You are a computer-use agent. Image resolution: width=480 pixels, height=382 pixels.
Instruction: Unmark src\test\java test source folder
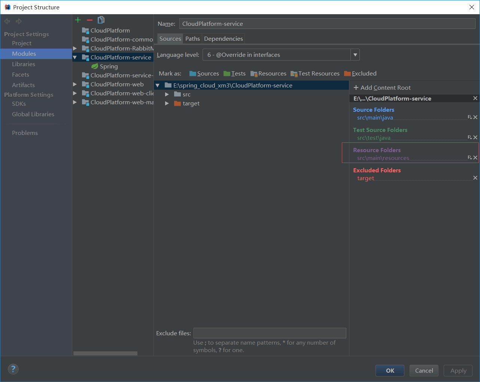475,138
